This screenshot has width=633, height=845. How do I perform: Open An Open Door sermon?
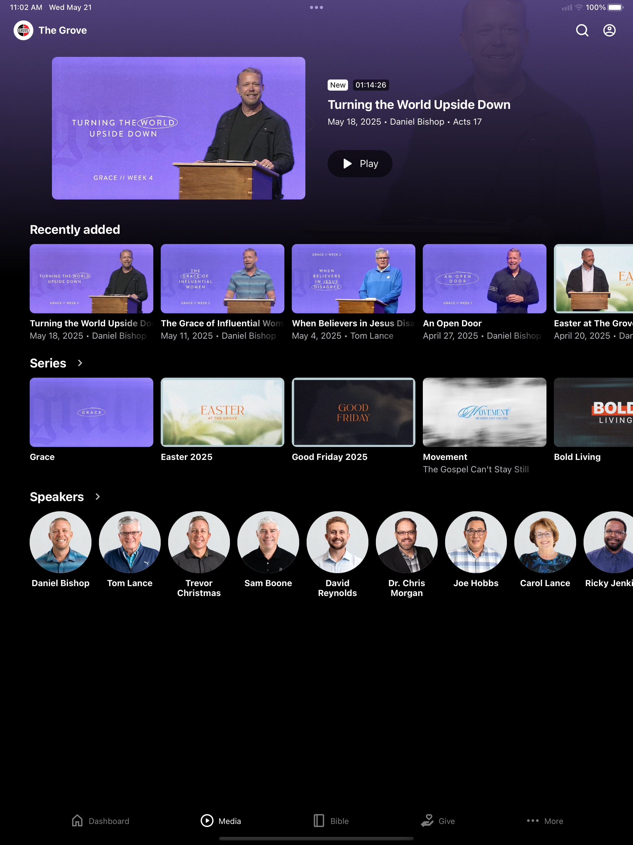484,278
